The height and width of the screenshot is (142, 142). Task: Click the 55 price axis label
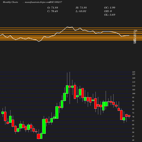click(x=133, y=128)
